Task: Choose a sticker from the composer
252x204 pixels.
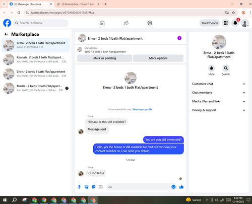Action: [x=94, y=187]
